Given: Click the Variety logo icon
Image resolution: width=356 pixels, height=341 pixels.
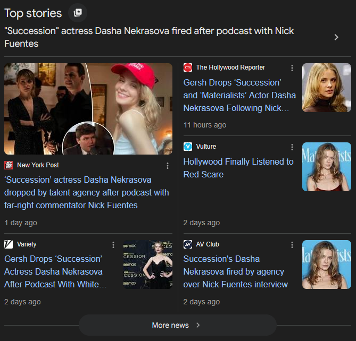Looking at the screenshot, I should [9, 244].
